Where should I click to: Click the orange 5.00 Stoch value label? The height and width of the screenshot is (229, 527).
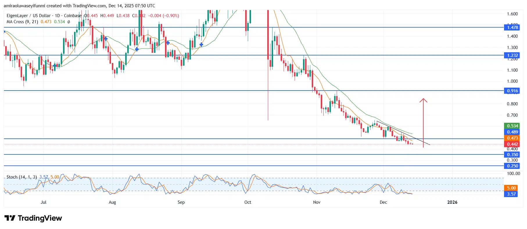(x=511, y=188)
